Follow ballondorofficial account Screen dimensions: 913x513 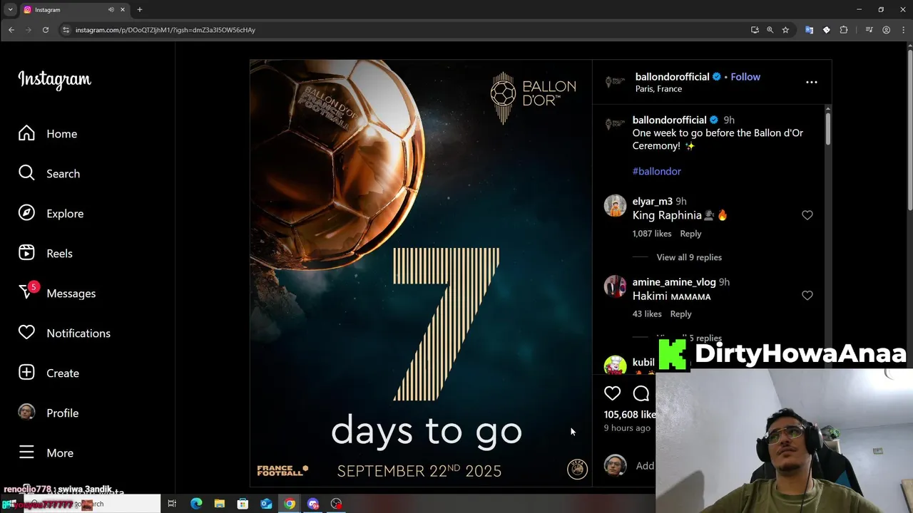point(745,77)
